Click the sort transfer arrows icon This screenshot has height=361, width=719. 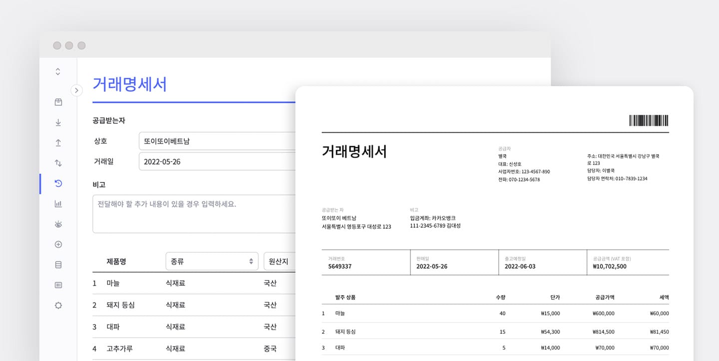pos(58,163)
